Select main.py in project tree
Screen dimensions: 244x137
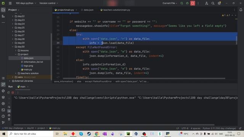(26, 69)
